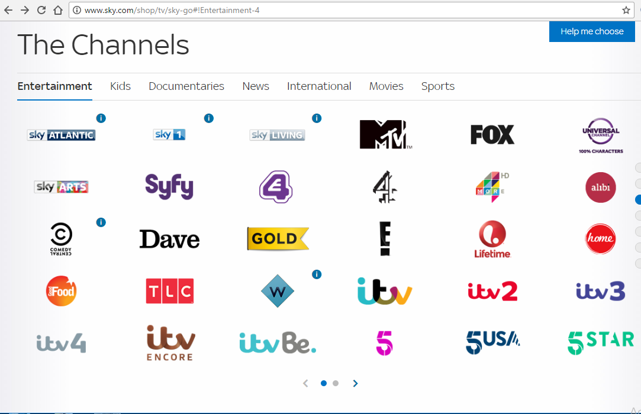Click the GOLD channel logo
The image size is (641, 414).
278,239
